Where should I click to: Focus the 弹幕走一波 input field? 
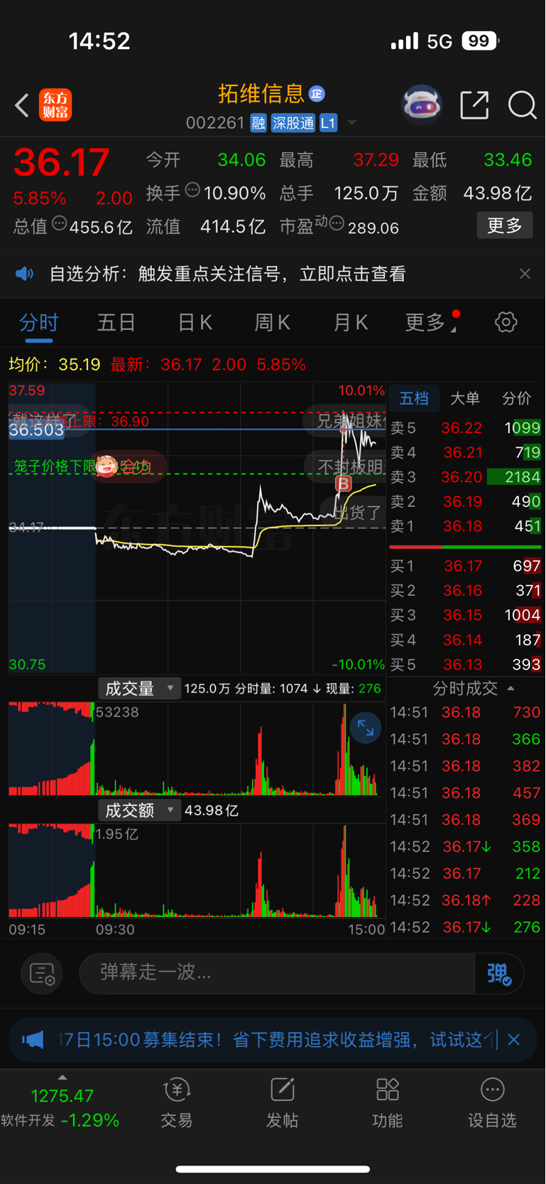277,974
